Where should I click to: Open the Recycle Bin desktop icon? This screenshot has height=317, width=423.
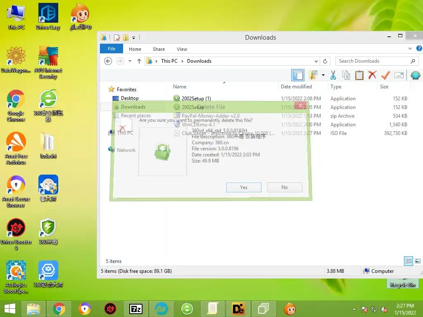pos(402,283)
